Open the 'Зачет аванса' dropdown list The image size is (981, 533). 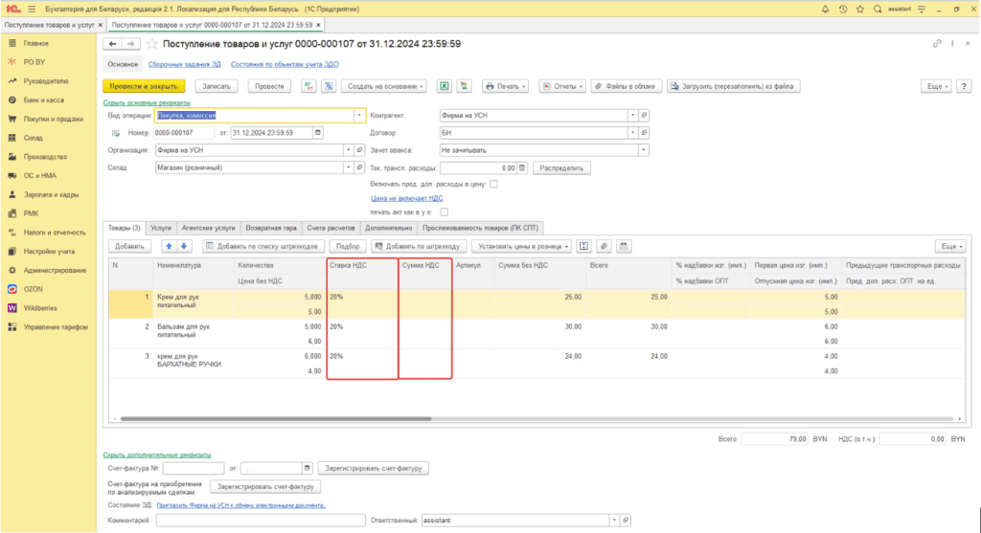coord(644,150)
